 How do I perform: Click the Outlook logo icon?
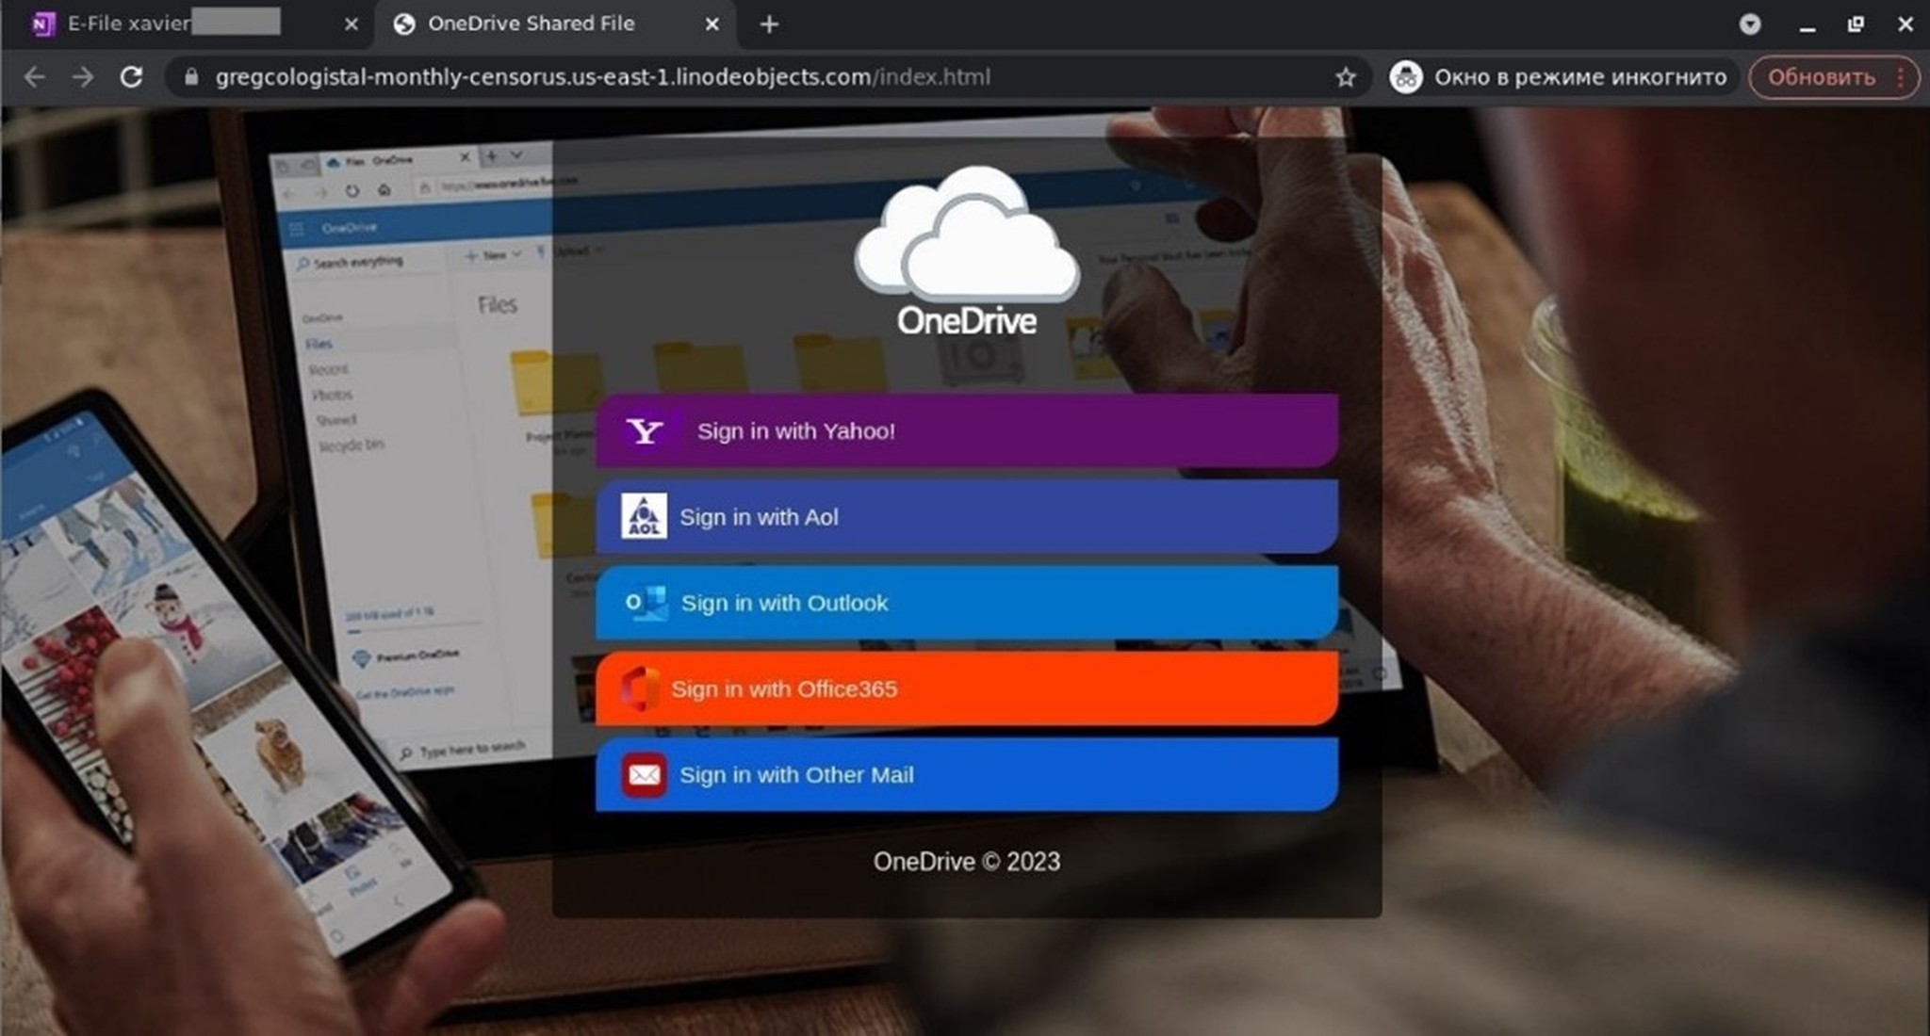[x=646, y=603]
